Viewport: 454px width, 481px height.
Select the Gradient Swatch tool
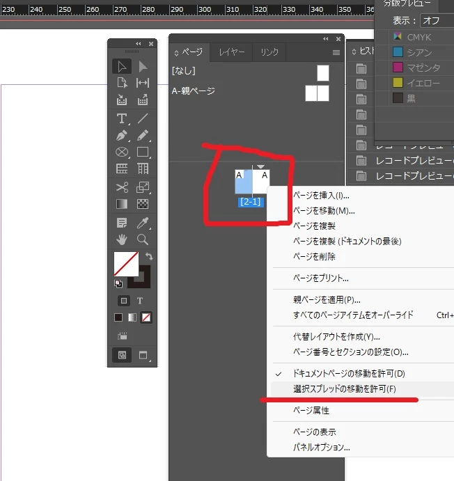click(122, 204)
